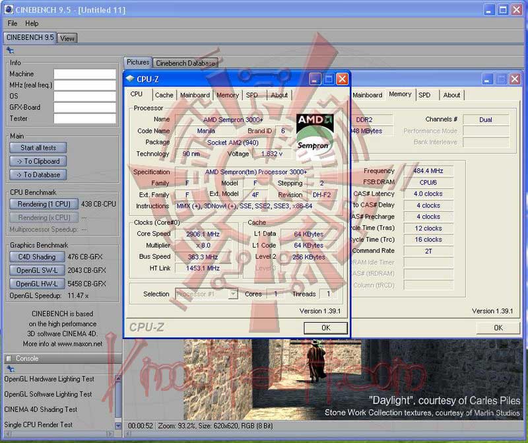Click the console scrollbar down arrow
Image resolution: width=528 pixels, height=443 pixels.
coord(118,425)
